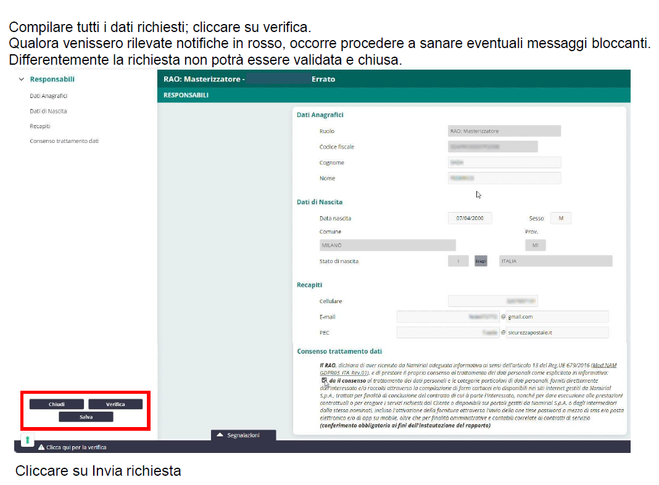The width and height of the screenshot is (659, 485).
Task: Click the Cellulare input field
Action: coord(492,301)
